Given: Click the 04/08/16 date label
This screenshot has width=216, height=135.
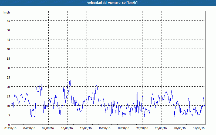Looking at the screenshot, I should [29, 129].
